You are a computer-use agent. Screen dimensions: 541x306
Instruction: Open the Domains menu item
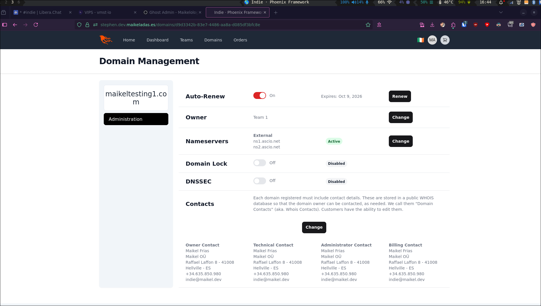click(213, 40)
